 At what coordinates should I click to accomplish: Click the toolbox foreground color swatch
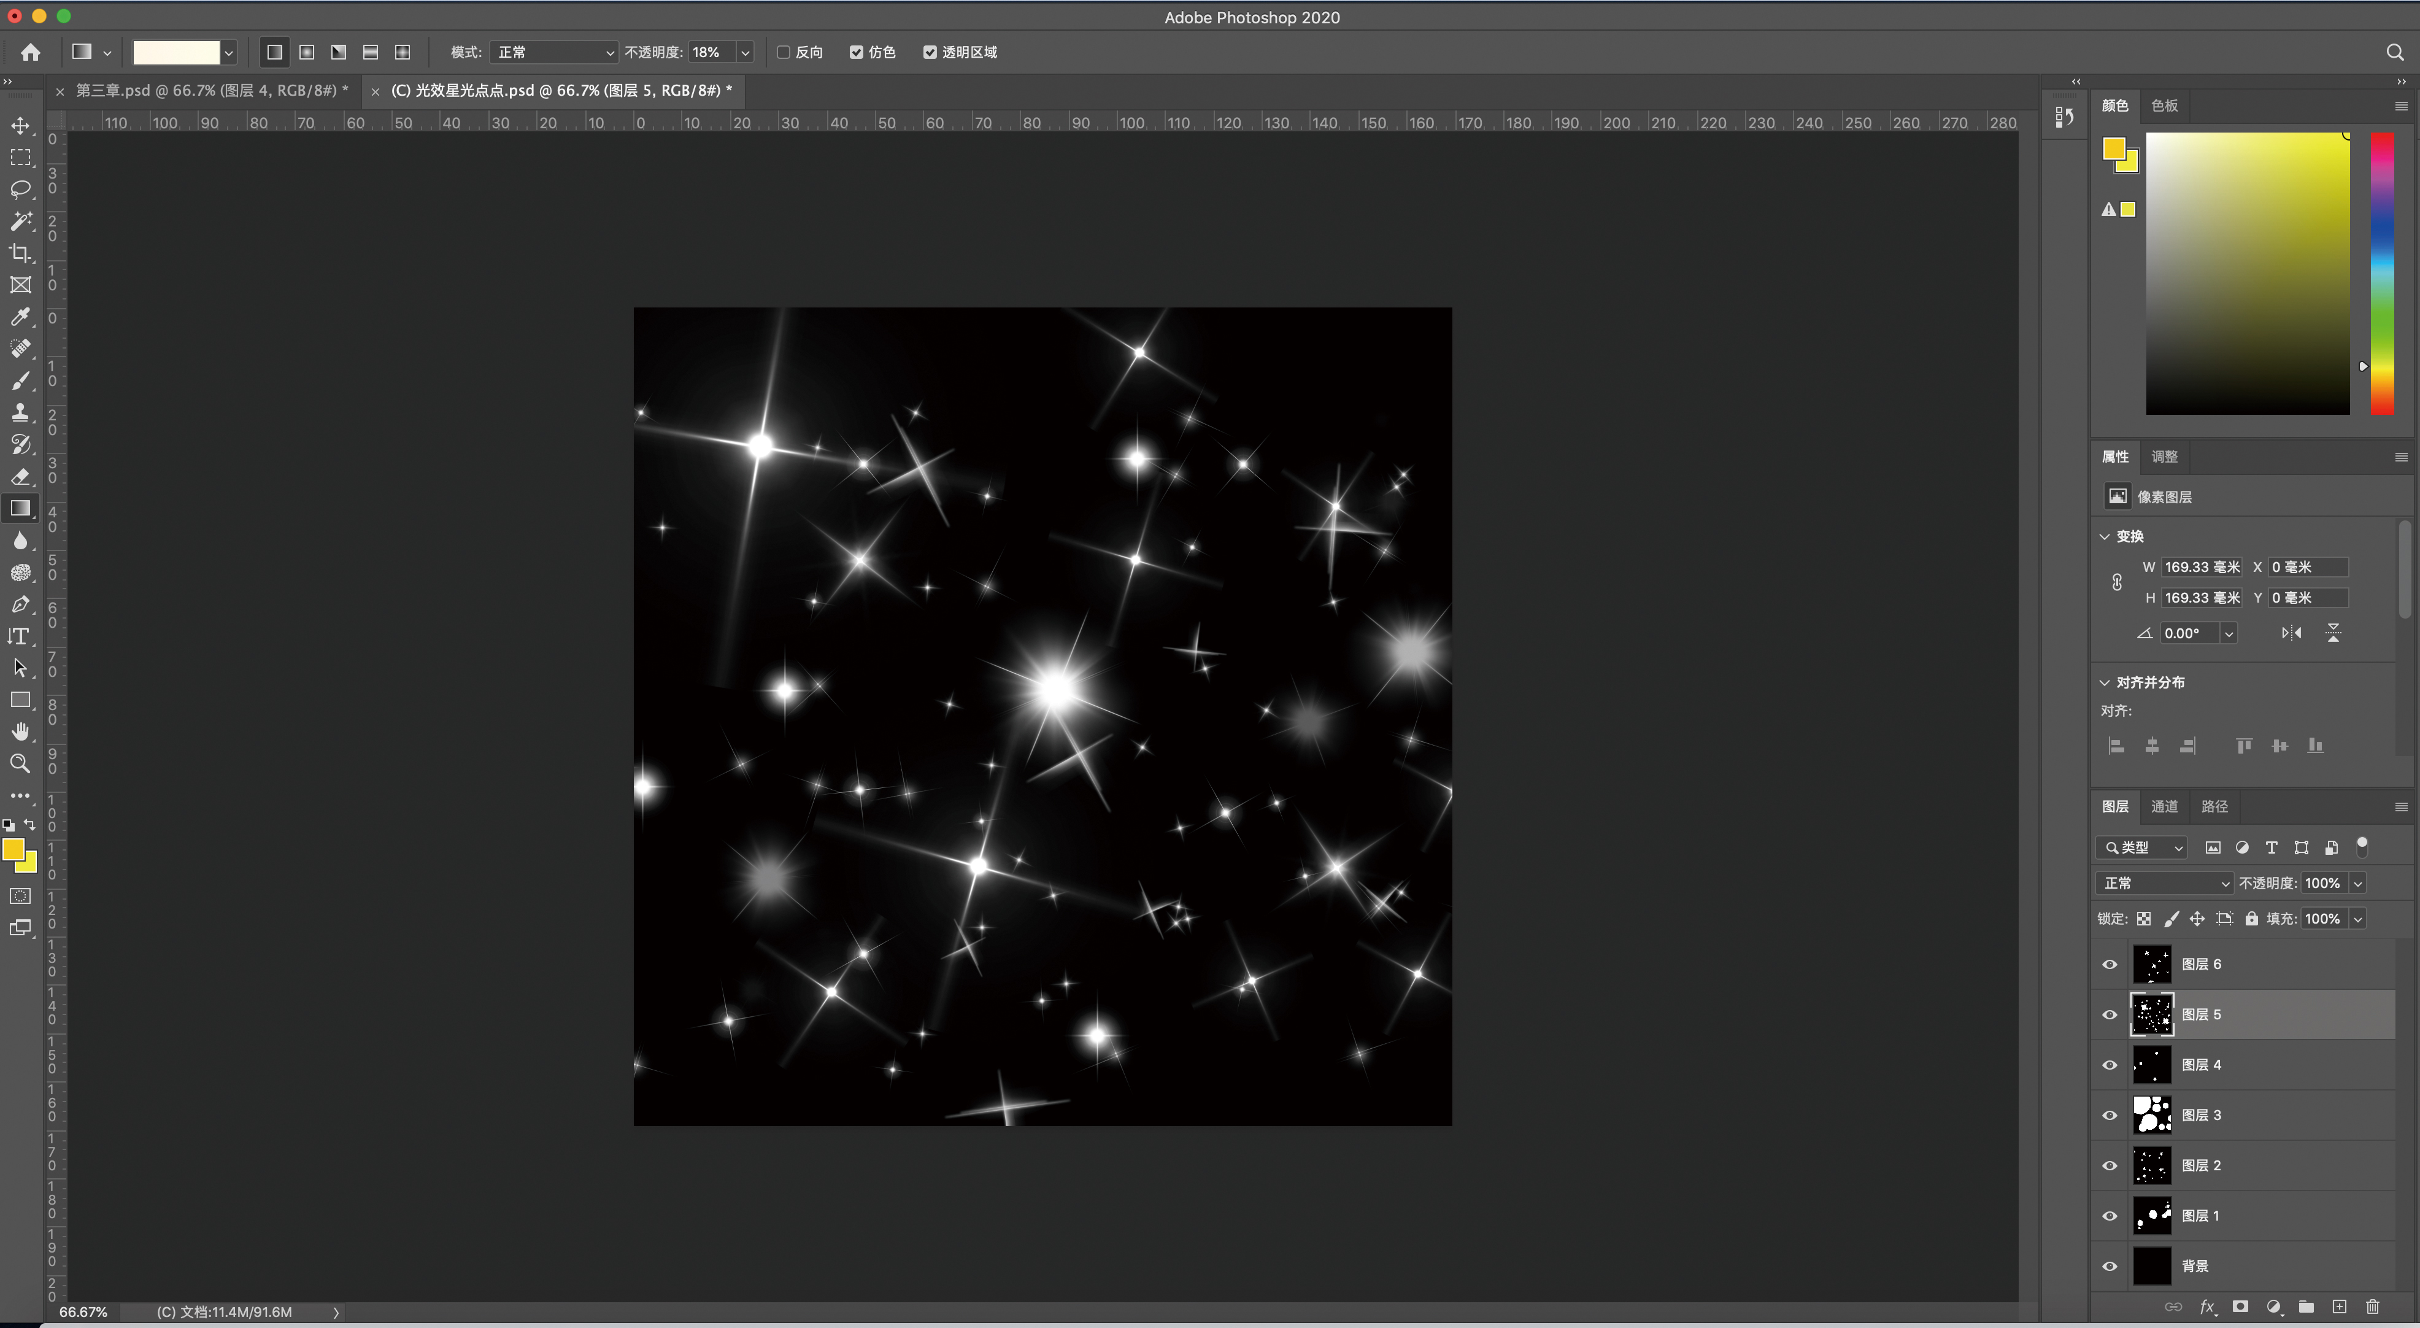pos(13,849)
